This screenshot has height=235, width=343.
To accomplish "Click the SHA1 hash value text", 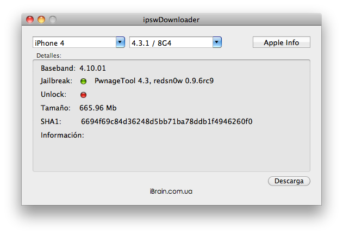I will tap(166, 121).
